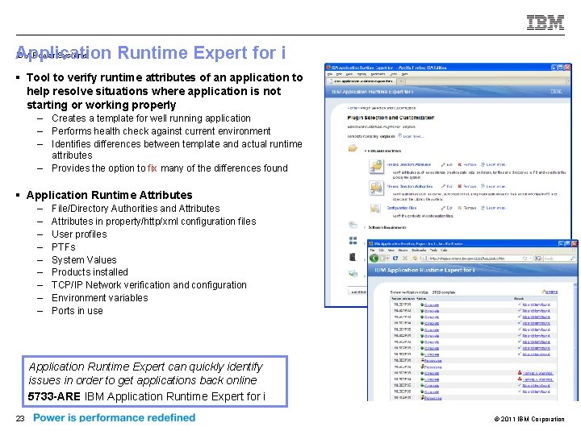The width and height of the screenshot is (581, 435).
Task: Click the 'Environment variables' list item
Action: 100,298
